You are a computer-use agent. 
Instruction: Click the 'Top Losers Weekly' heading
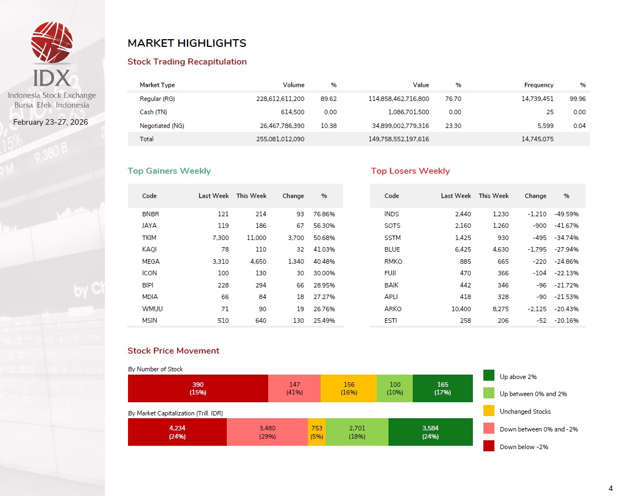(x=411, y=171)
